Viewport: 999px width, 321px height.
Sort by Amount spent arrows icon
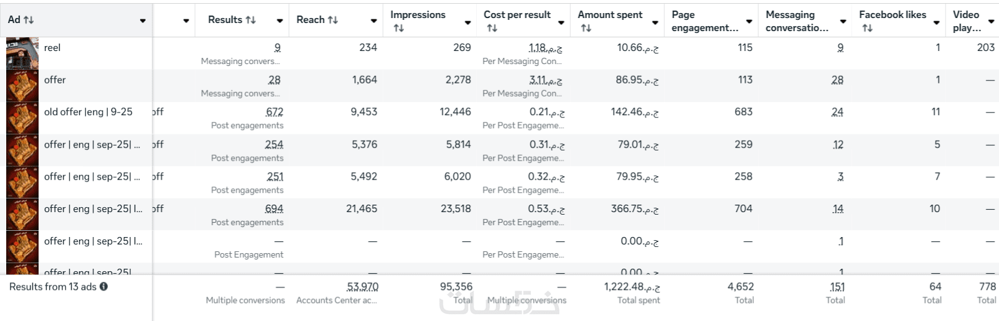click(x=586, y=28)
